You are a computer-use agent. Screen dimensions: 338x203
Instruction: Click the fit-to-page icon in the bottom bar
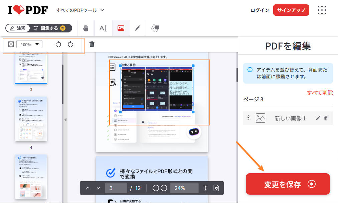pos(205,188)
